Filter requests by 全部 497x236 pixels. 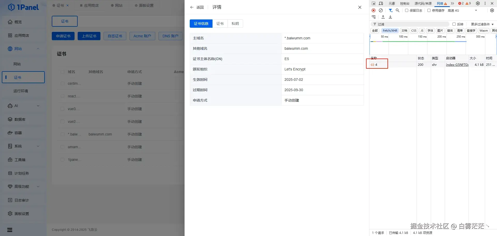[x=375, y=31]
